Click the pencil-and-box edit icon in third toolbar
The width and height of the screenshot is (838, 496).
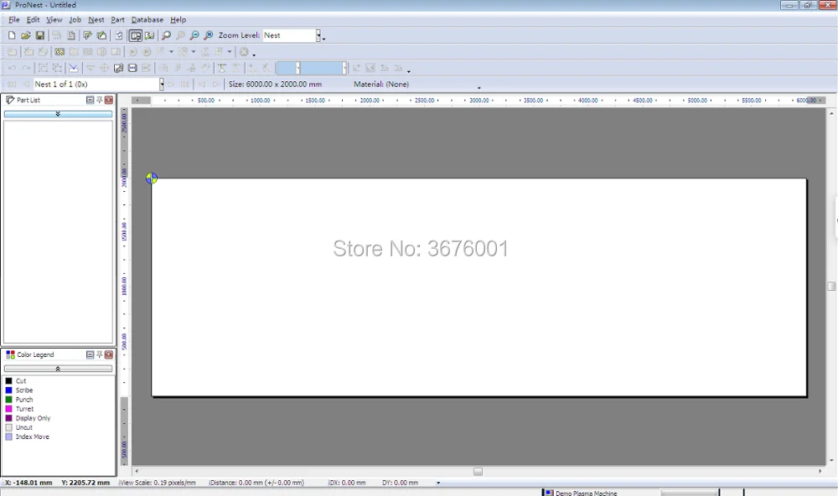pyautogui.click(x=119, y=68)
